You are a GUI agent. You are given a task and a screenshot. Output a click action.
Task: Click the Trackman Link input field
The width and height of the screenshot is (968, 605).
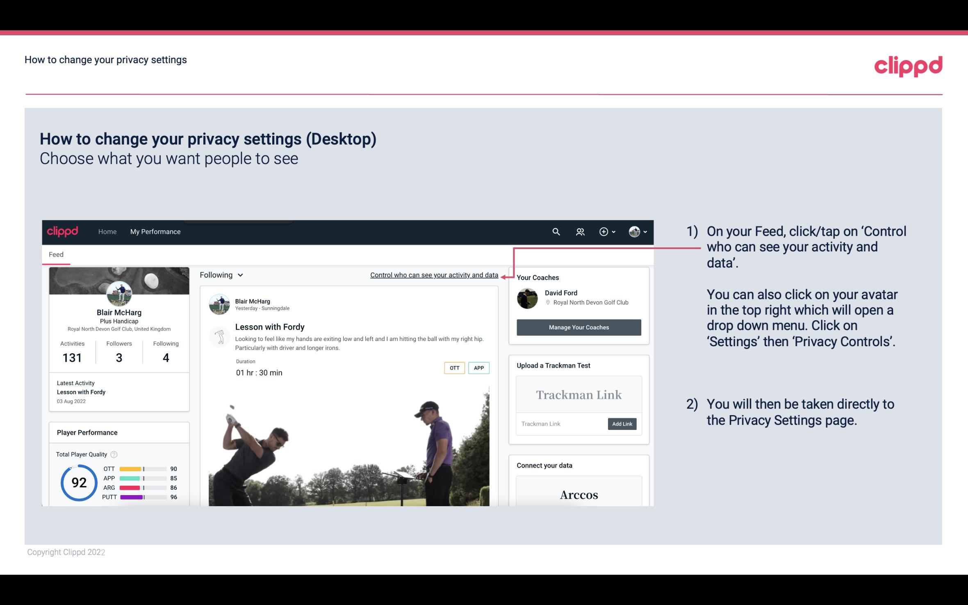click(x=560, y=424)
